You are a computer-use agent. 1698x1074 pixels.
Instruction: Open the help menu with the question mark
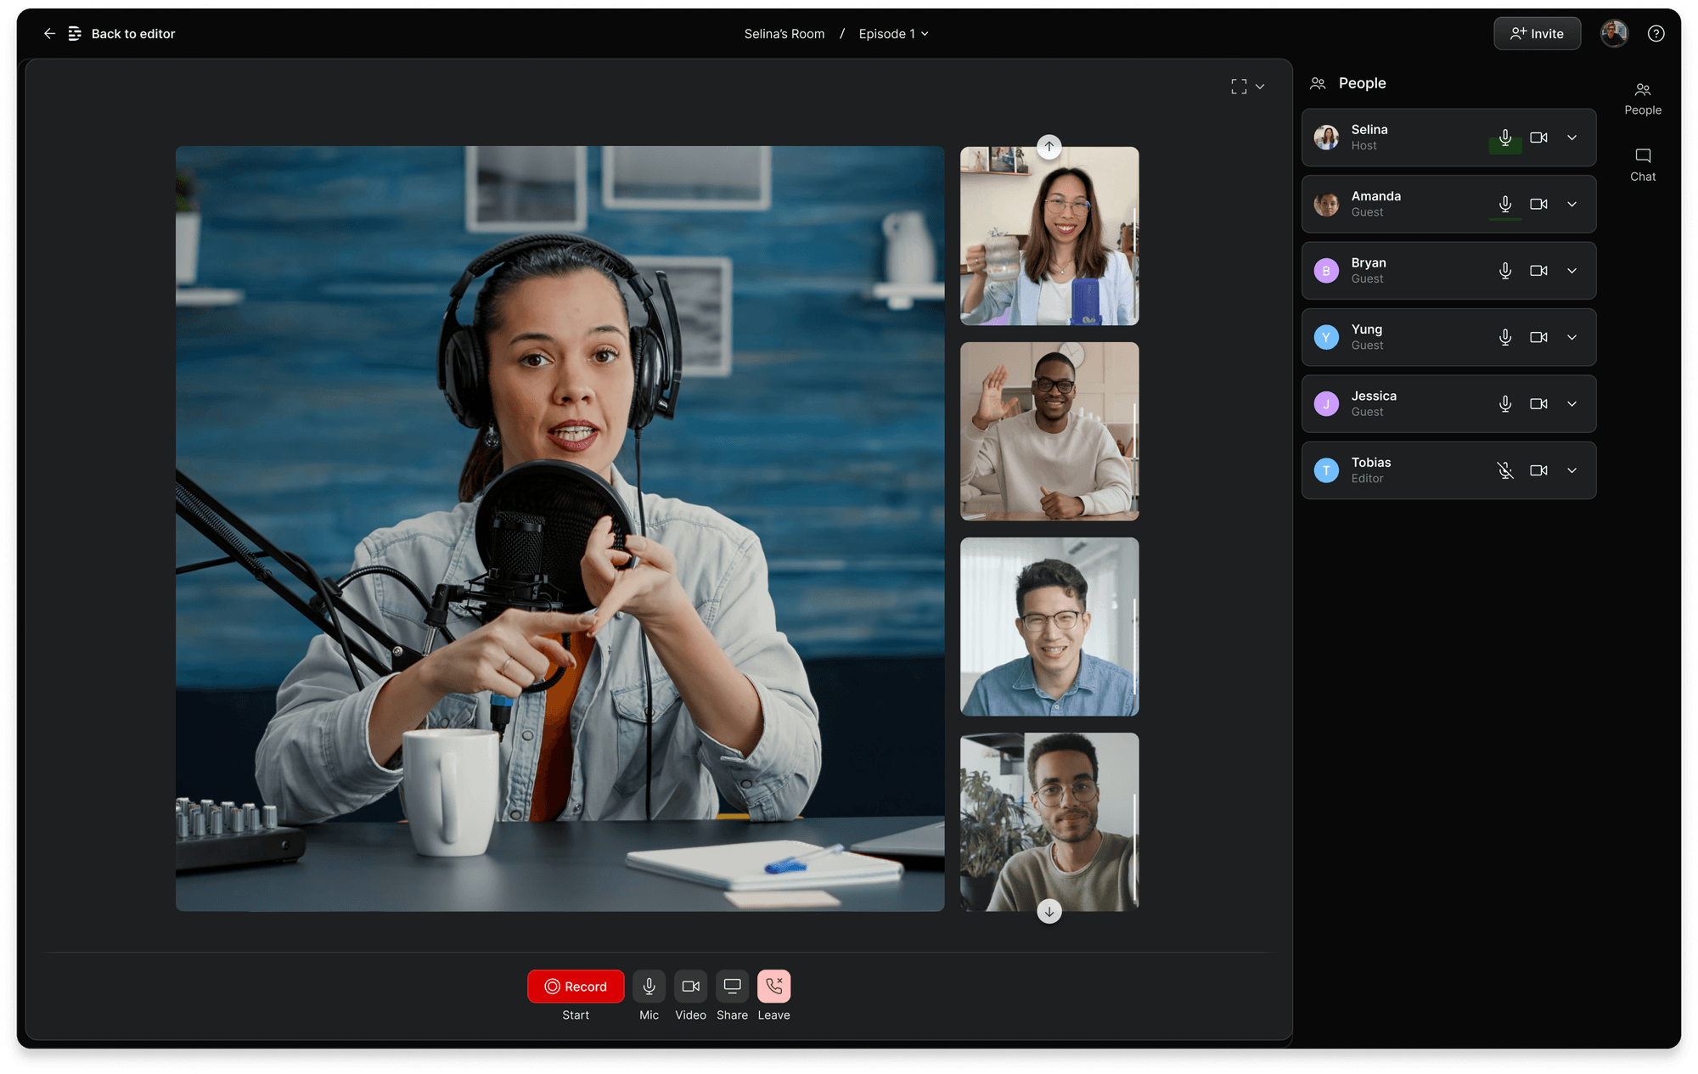coord(1656,33)
